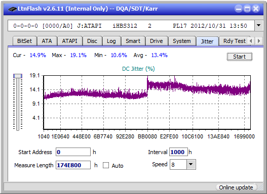Viewport: 267px width, 194px height.
Task: Click the Online update button
Action: coord(236,187)
